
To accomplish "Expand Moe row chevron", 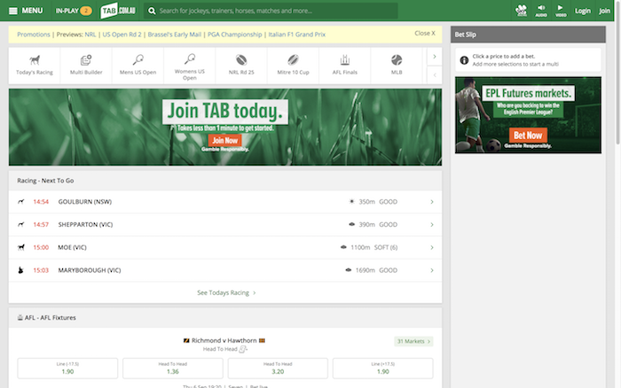I will coord(432,247).
